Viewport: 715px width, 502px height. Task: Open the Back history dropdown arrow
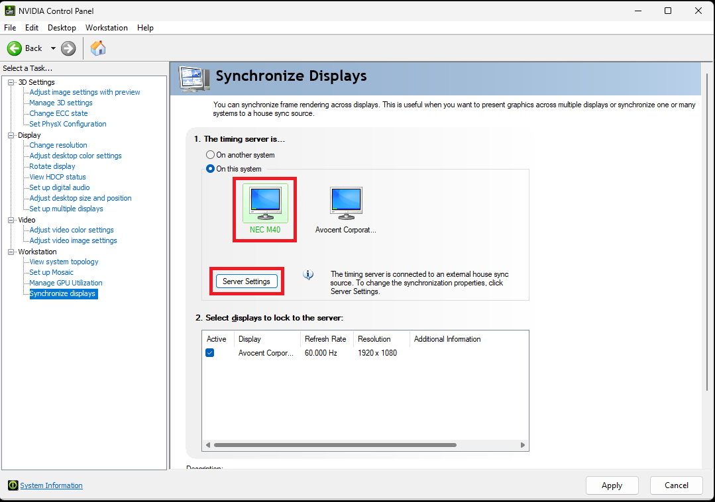pyautogui.click(x=53, y=48)
